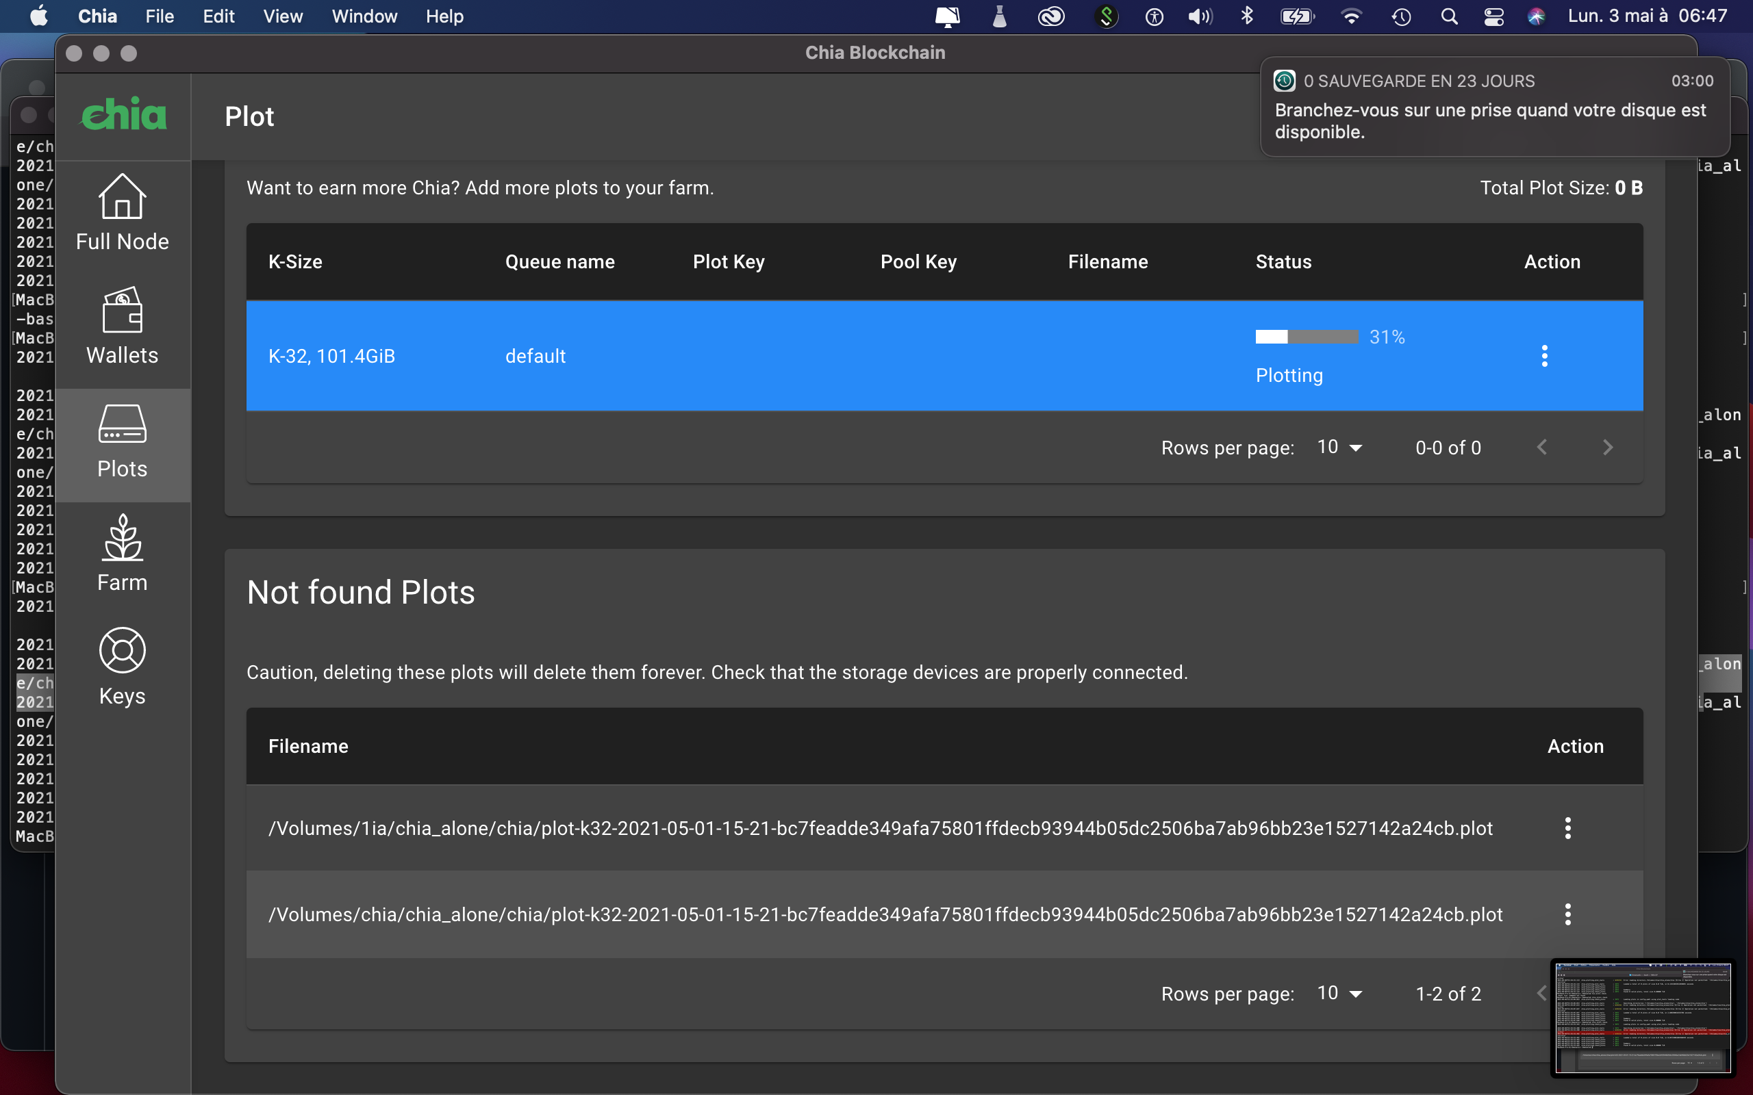Open action menu for /Volumes/1ia plot file
Viewport: 1753px width, 1095px height.
pyautogui.click(x=1567, y=828)
